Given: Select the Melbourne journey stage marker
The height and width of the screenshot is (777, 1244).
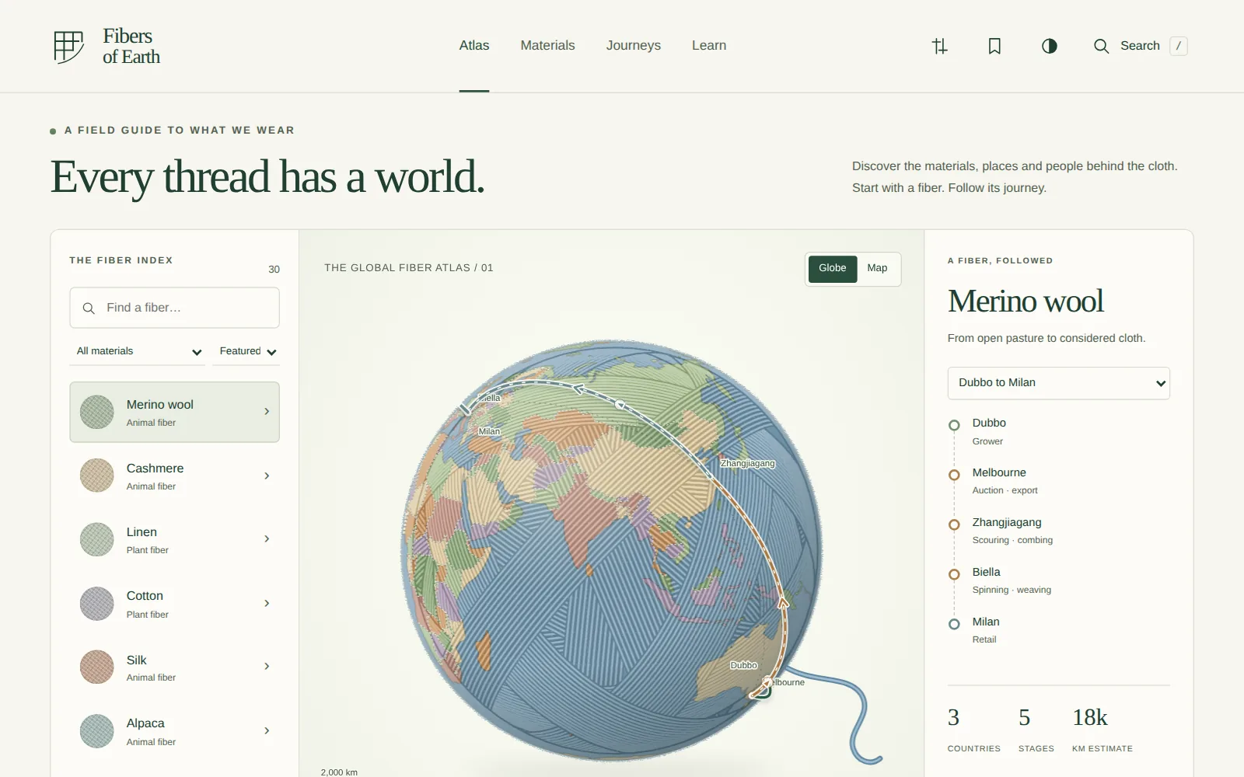Looking at the screenshot, I should click(954, 475).
